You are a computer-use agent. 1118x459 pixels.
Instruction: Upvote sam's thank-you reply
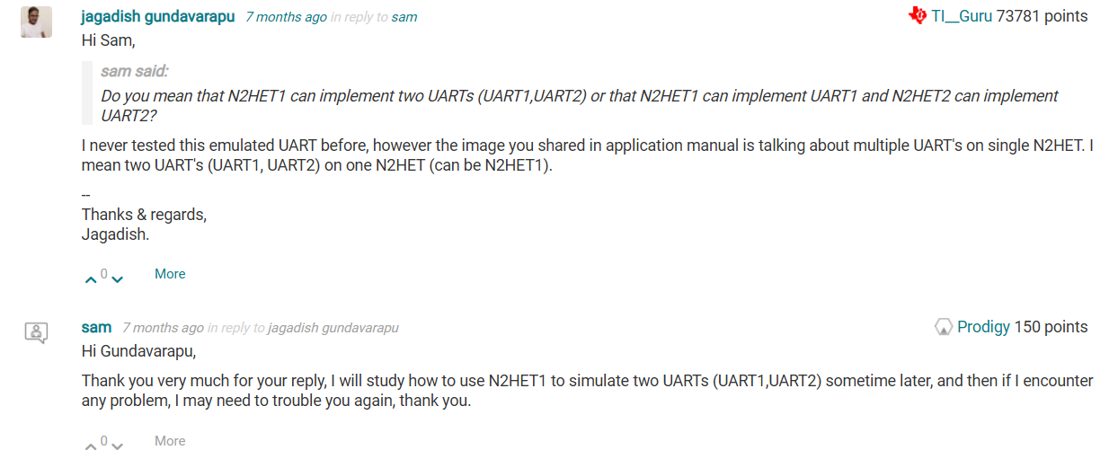(x=90, y=446)
